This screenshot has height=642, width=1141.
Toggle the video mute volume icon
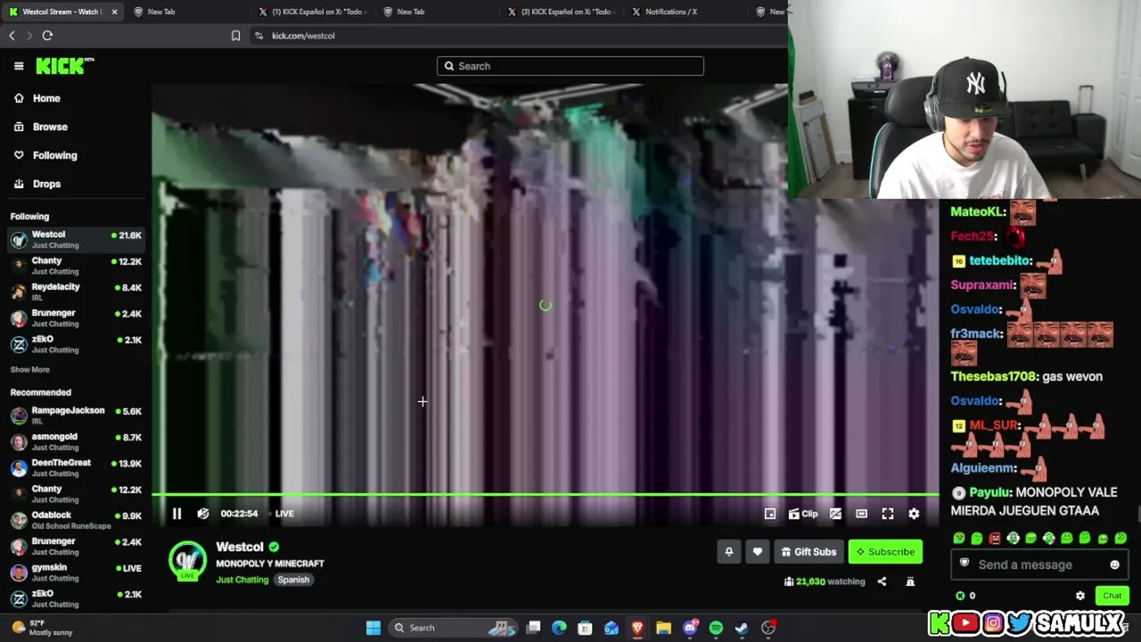[203, 514]
